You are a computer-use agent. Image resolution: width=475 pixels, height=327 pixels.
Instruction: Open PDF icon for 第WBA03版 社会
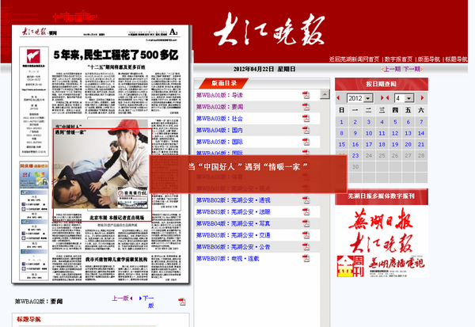point(306,119)
